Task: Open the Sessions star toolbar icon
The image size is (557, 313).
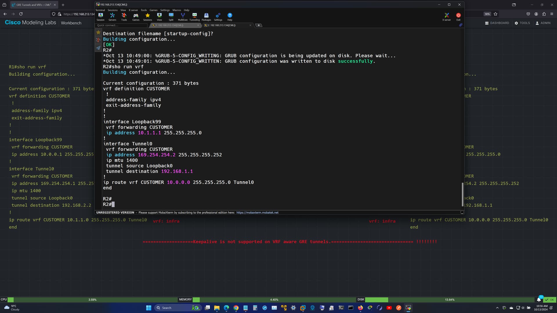Action: click(x=147, y=17)
